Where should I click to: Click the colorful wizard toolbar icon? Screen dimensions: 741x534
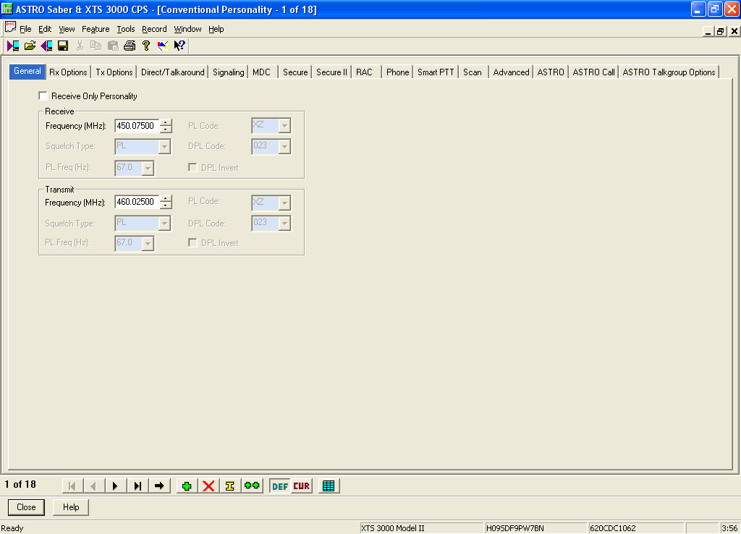[163, 46]
